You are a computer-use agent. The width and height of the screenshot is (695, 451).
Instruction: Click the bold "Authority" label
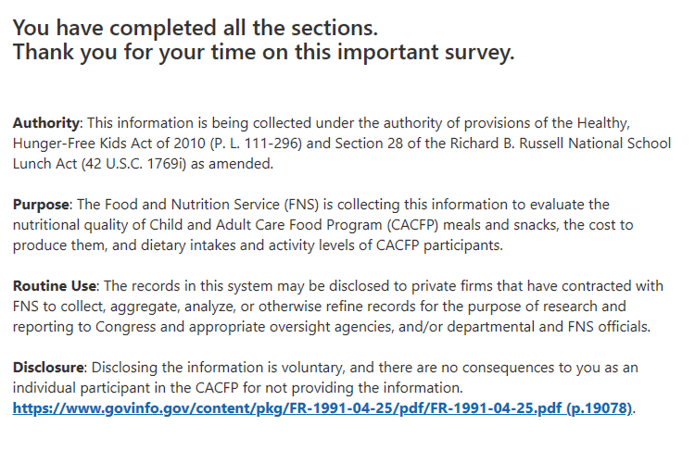(x=47, y=123)
